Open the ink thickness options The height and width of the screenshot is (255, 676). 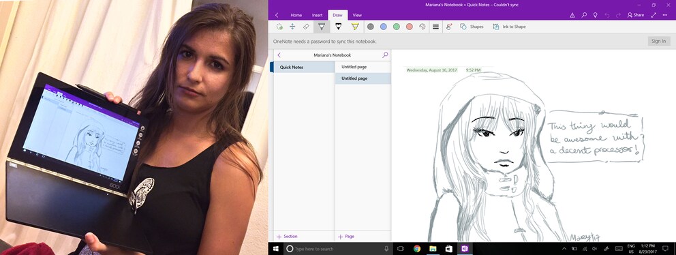435,27
